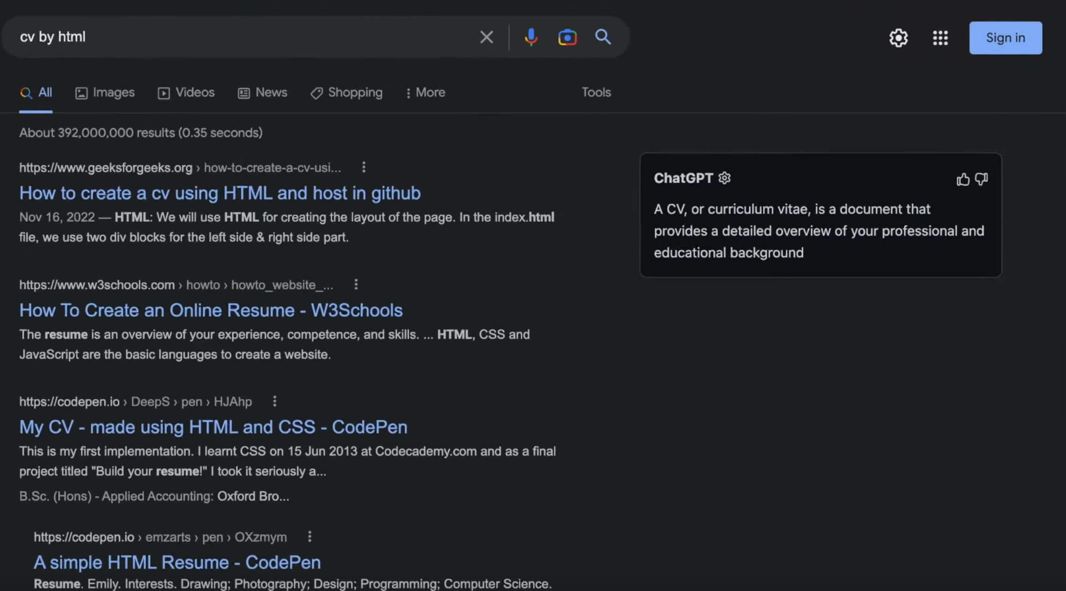Click the codepen.io emzarts URL breadcrumb
The width and height of the screenshot is (1066, 591).
point(160,537)
